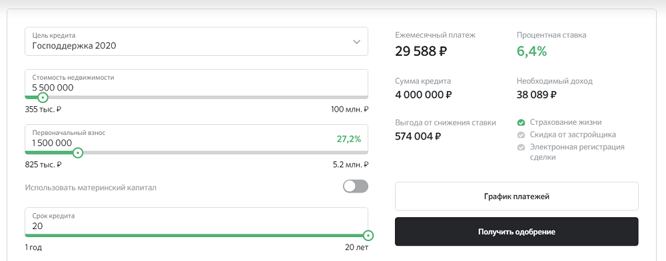
Task: Open the График платежей schedule
Action: coord(517,196)
